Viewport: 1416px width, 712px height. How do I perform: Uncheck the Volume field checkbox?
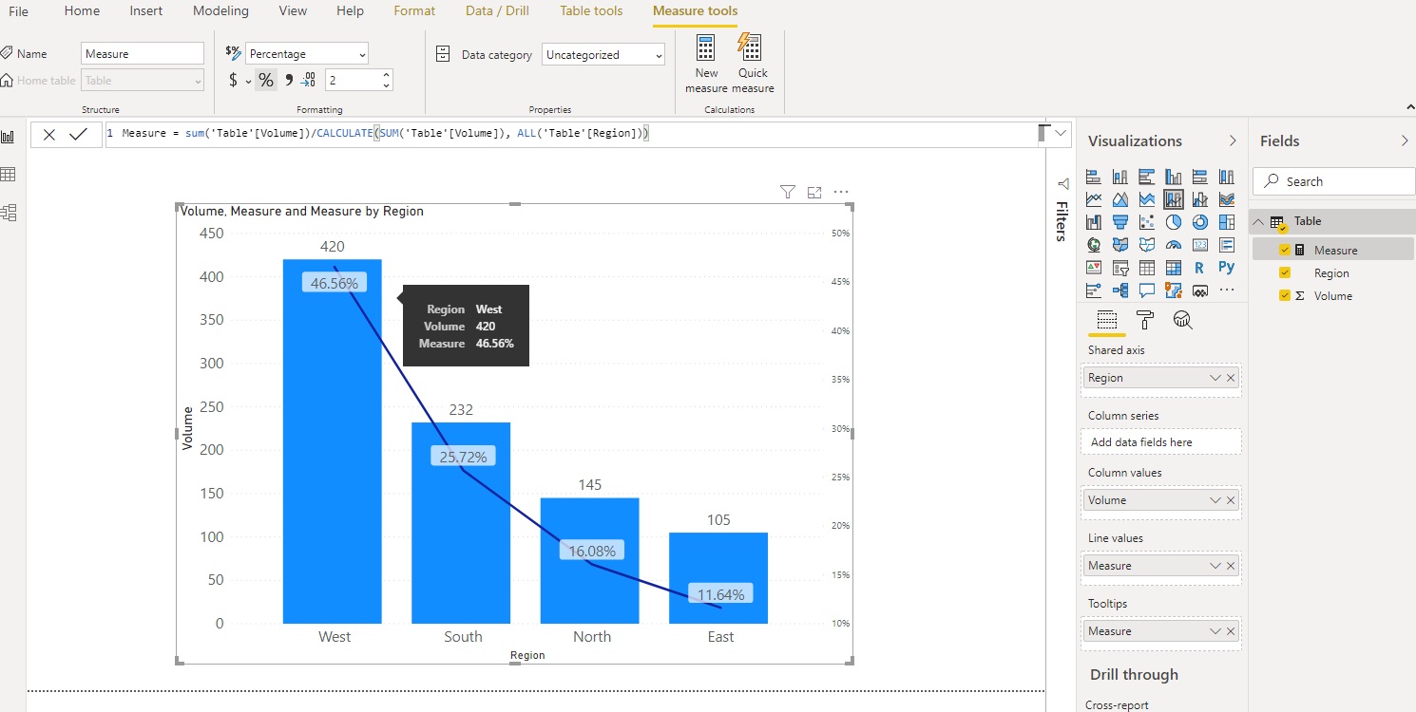click(1285, 296)
